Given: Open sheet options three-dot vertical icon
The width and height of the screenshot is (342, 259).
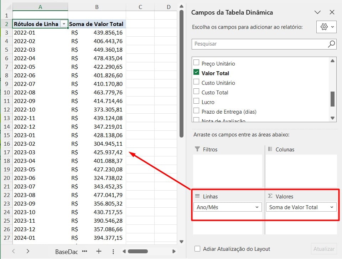Looking at the screenshot, I should (x=113, y=251).
